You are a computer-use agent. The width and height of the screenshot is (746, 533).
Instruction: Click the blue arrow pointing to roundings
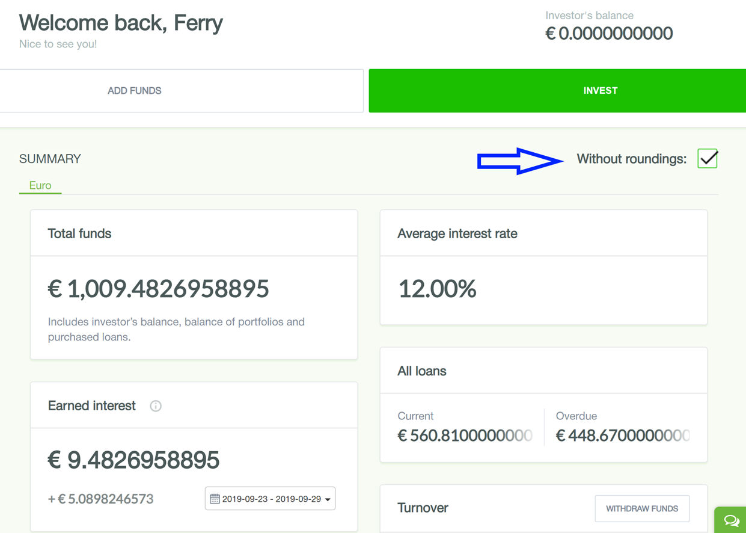point(520,161)
